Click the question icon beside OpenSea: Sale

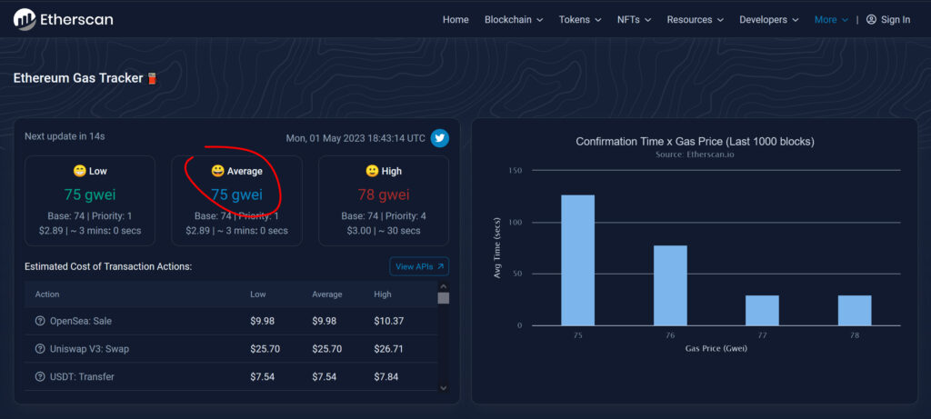pyautogui.click(x=40, y=321)
